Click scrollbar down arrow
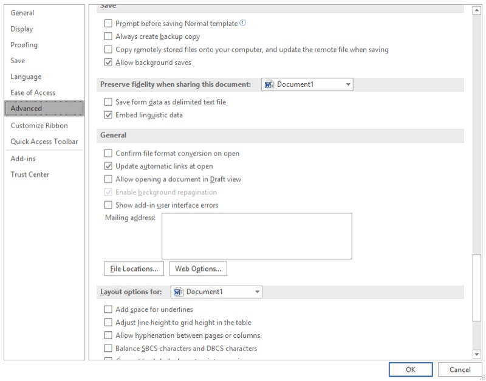Screen dimensions: 486x381 (x=476, y=354)
